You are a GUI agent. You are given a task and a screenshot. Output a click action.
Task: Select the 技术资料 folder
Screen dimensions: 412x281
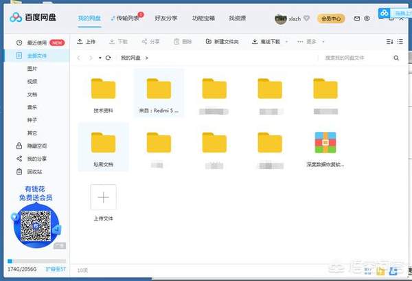point(103,95)
